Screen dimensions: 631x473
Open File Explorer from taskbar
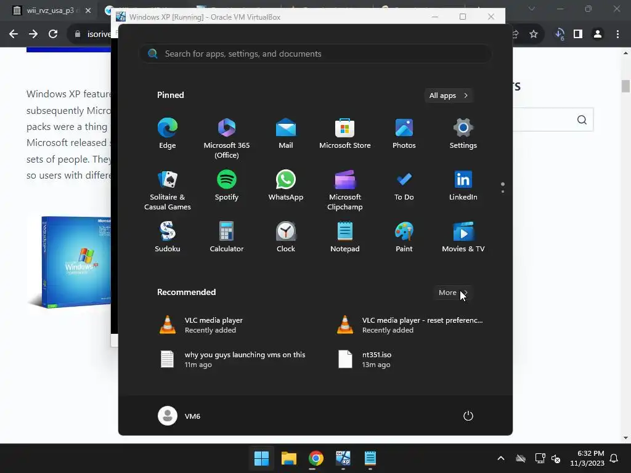pos(289,458)
